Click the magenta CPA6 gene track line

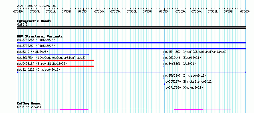click(x=131, y=110)
